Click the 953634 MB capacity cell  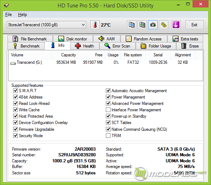(66, 62)
